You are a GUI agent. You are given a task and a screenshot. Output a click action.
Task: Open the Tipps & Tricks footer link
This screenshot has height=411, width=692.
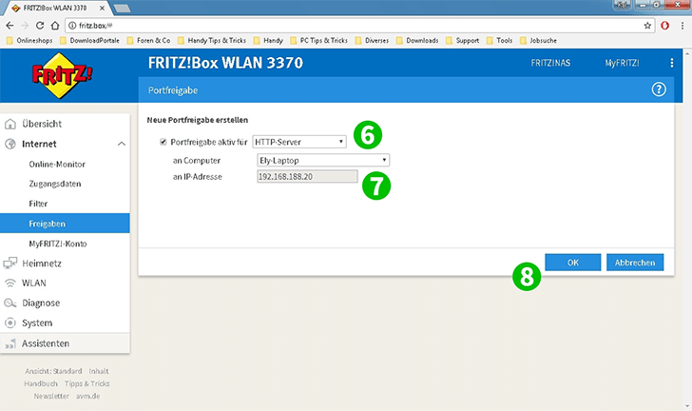pos(86,383)
